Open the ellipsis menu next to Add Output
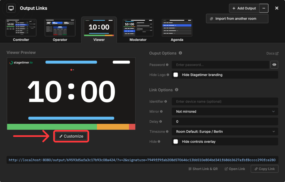 click(264, 8)
